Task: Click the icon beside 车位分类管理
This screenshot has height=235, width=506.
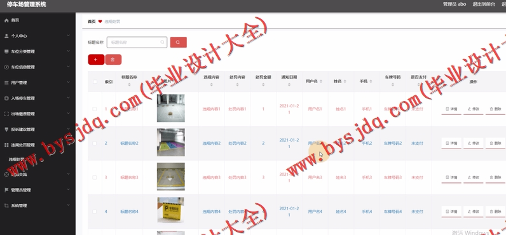Action: 6,51
